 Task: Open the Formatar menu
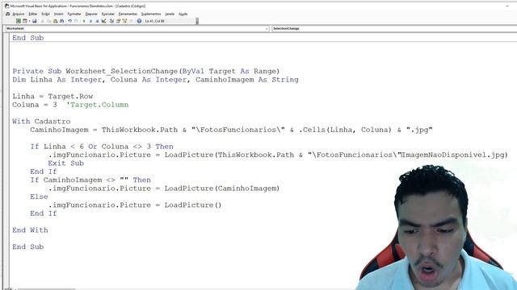[74, 14]
